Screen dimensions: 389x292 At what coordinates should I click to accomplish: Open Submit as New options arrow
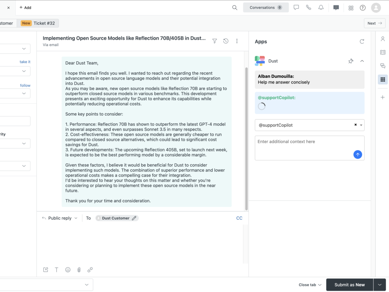point(380,285)
